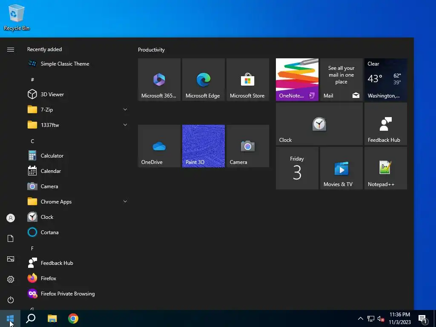Open Calendar in the app list
The image size is (436, 327).
78,171
